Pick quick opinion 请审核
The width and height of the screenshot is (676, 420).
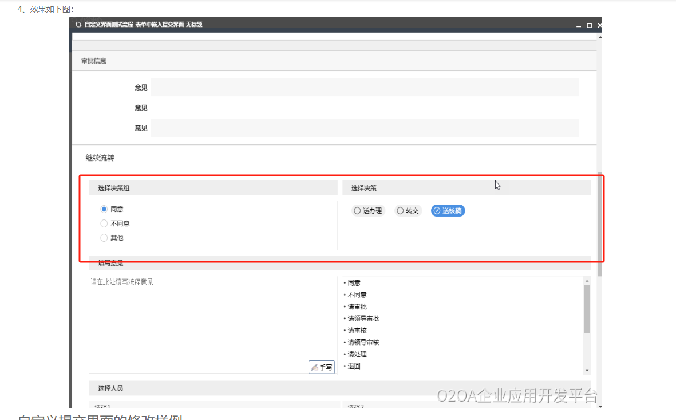357,330
